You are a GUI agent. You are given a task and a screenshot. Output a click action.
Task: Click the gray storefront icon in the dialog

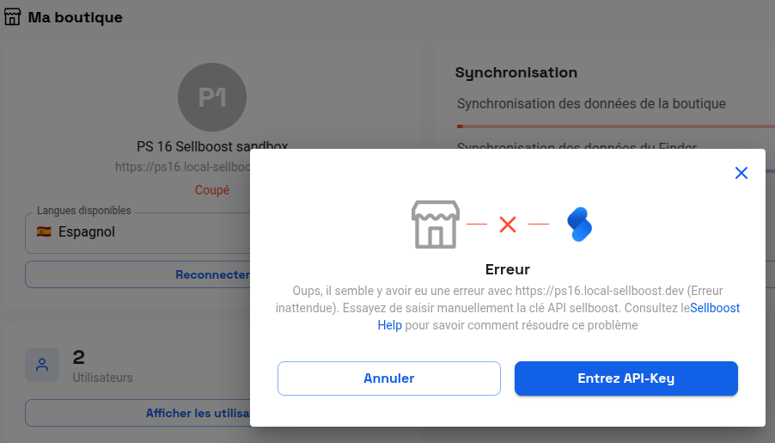point(436,225)
